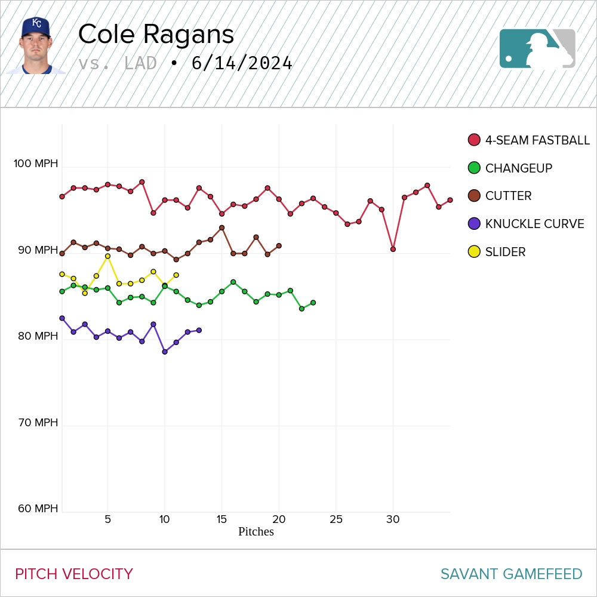Viewport: 597px width, 597px height.
Task: Click the PITCH VELOCITY title
Action: pyautogui.click(x=74, y=574)
